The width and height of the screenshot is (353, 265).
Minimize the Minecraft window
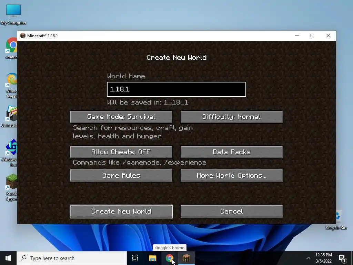coord(297,36)
